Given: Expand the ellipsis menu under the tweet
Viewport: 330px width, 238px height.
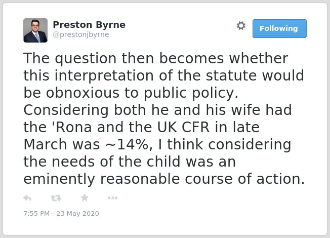Looking at the screenshot, I should pos(112,198).
